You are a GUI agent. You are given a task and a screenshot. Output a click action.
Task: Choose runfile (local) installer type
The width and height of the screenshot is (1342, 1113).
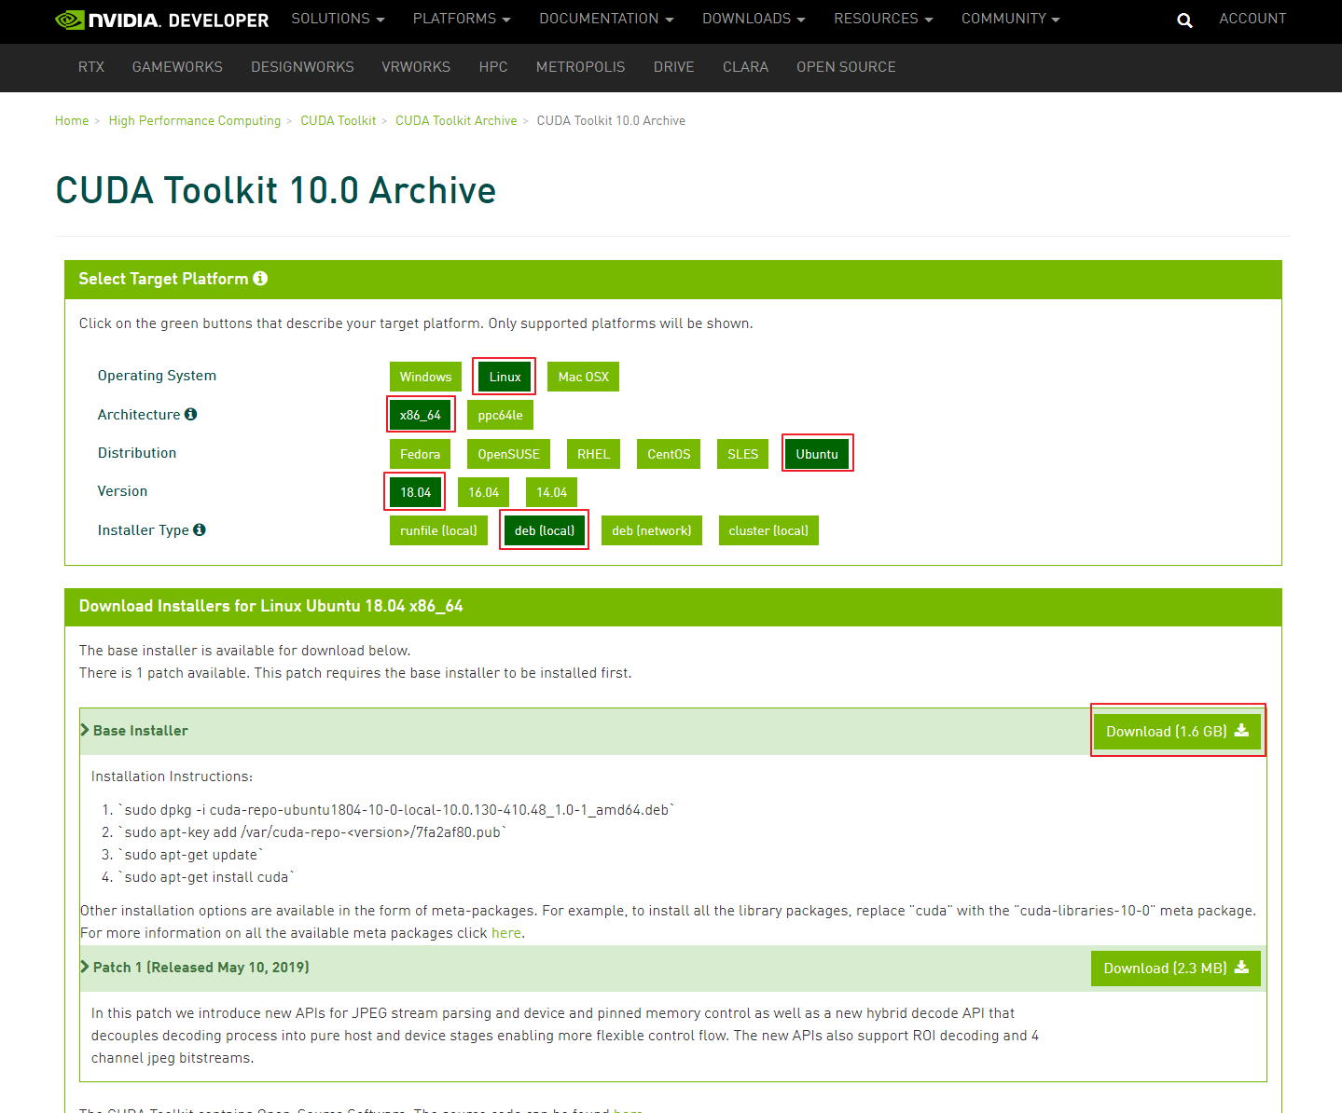pos(438,530)
